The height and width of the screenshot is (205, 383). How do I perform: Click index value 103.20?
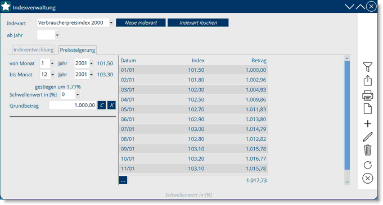[196, 158]
